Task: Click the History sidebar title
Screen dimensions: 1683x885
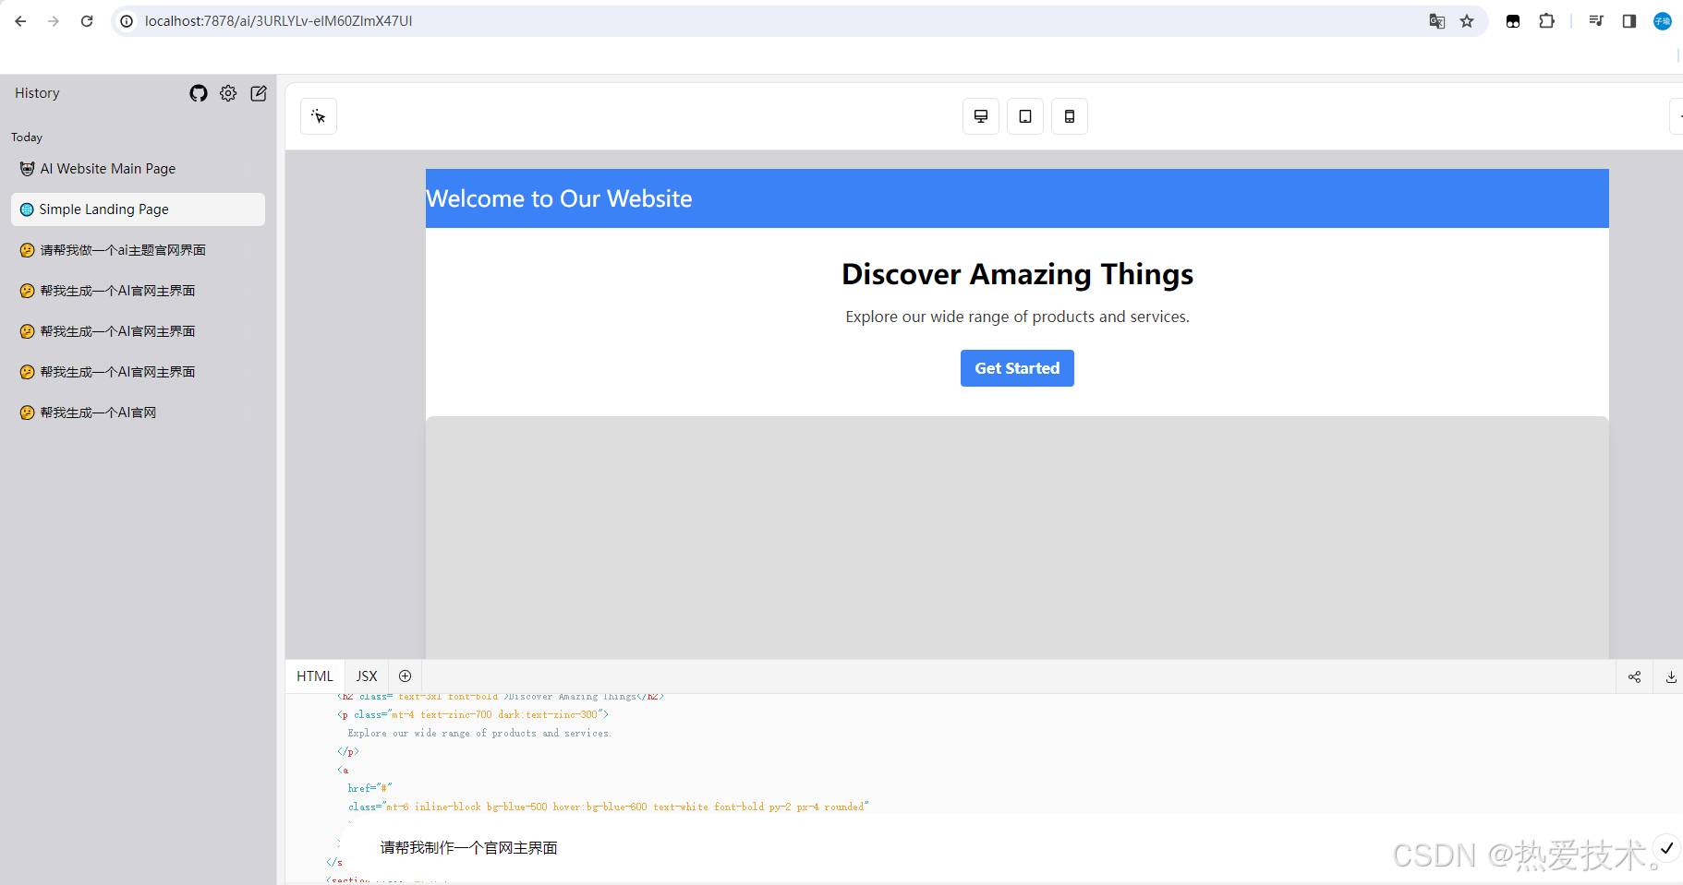Action: click(37, 93)
